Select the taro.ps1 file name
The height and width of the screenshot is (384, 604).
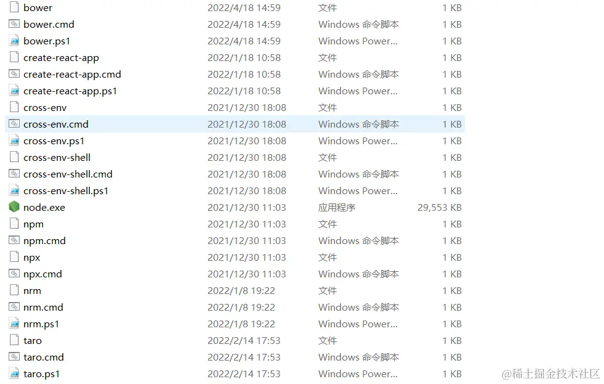(x=42, y=374)
